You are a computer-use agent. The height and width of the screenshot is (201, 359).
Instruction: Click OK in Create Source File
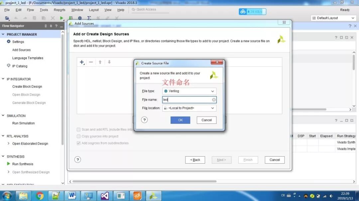coord(180,120)
